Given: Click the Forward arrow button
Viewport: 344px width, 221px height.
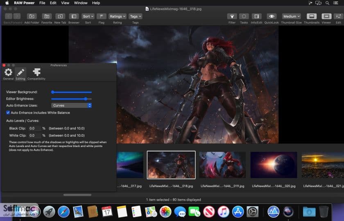Looking at the screenshot, I should tap(17, 16).
